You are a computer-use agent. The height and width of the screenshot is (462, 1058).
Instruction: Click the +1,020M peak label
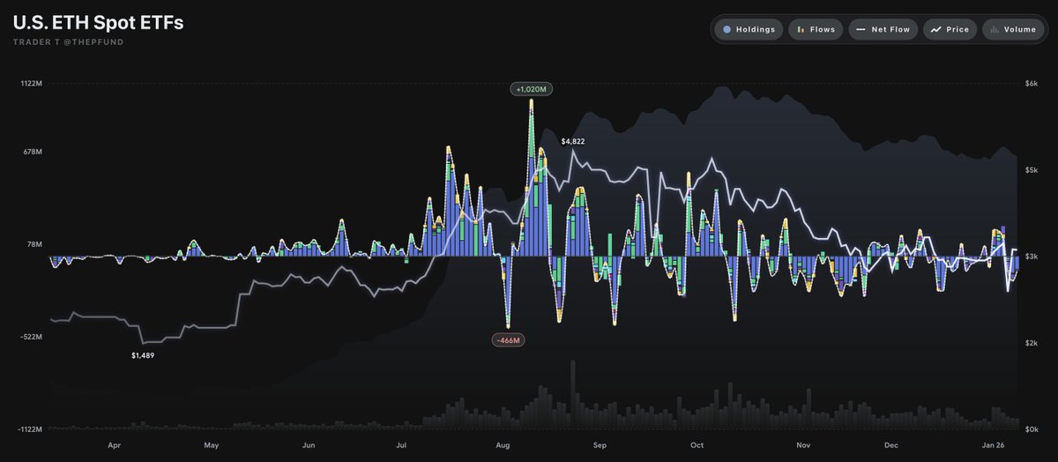(x=532, y=89)
